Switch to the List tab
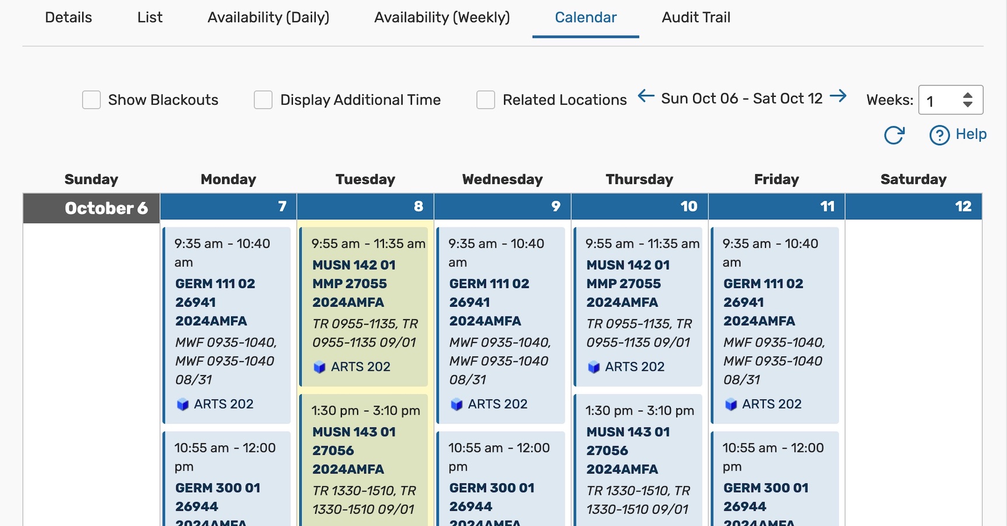 point(150,17)
